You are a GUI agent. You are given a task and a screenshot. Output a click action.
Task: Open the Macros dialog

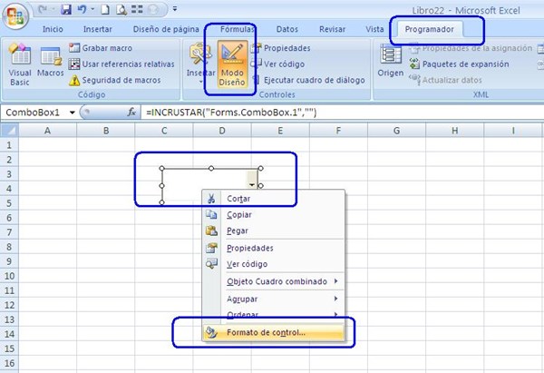[x=50, y=62]
